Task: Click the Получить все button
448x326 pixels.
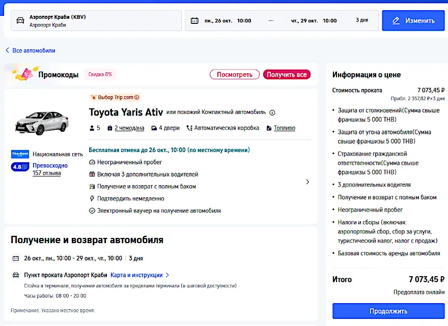Action: pyautogui.click(x=287, y=74)
